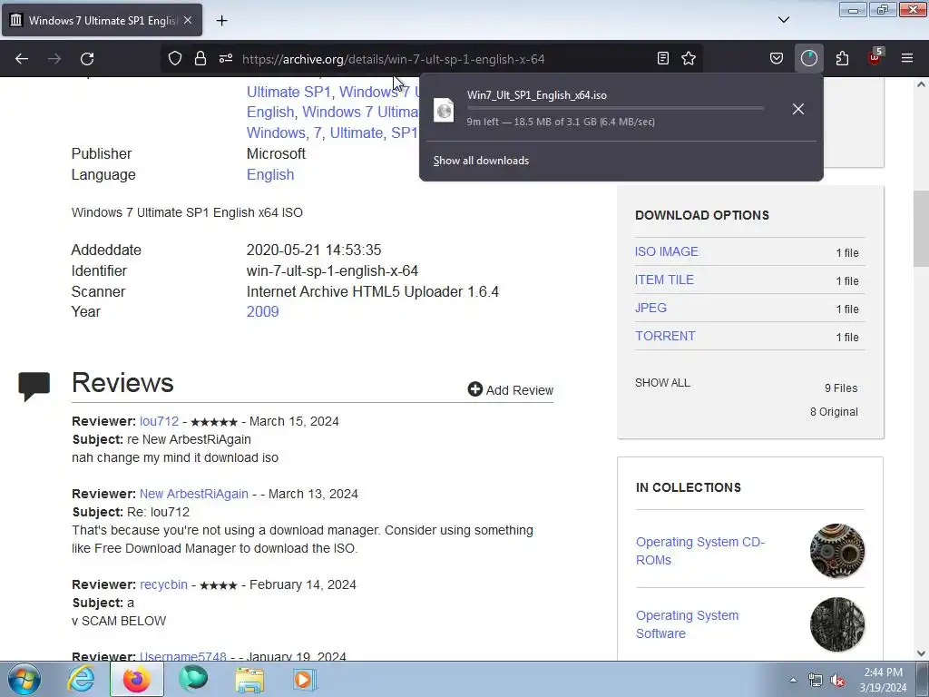Screen dimensions: 929x697
Task: Open the uBlock Origin extension icon
Action: pos(875,57)
